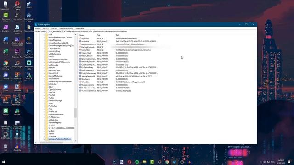Image resolution: width=294 pixels, height=165 pixels.
Task: Open the Zobrazit menu
Action: click(54, 28)
